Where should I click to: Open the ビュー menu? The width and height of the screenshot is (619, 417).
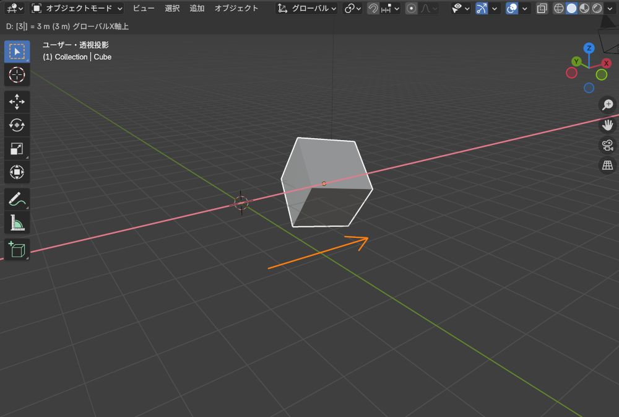pyautogui.click(x=144, y=9)
